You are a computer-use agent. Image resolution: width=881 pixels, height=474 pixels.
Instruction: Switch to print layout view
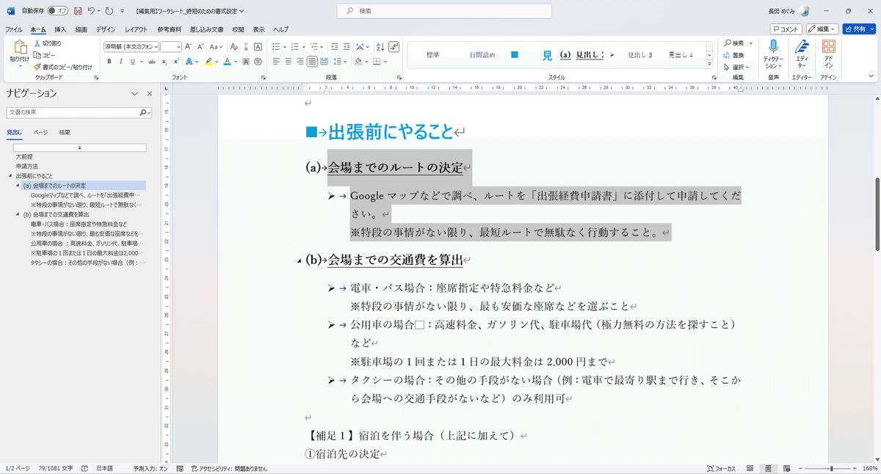(769, 468)
